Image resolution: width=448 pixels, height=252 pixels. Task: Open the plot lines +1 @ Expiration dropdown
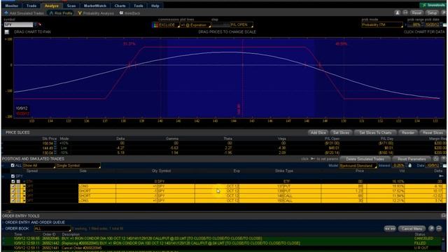[x=195, y=25]
